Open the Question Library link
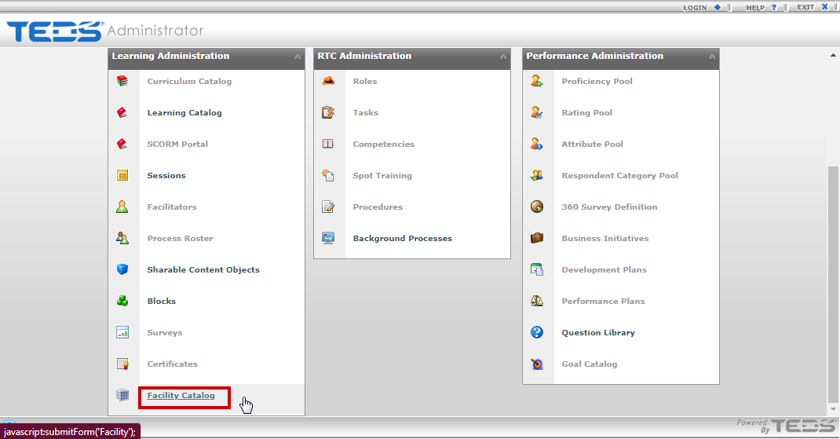 click(598, 333)
